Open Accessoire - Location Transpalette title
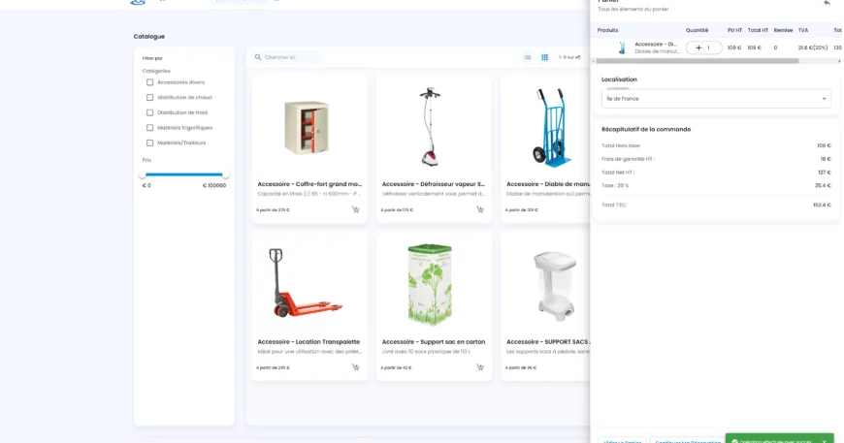 coord(308,341)
